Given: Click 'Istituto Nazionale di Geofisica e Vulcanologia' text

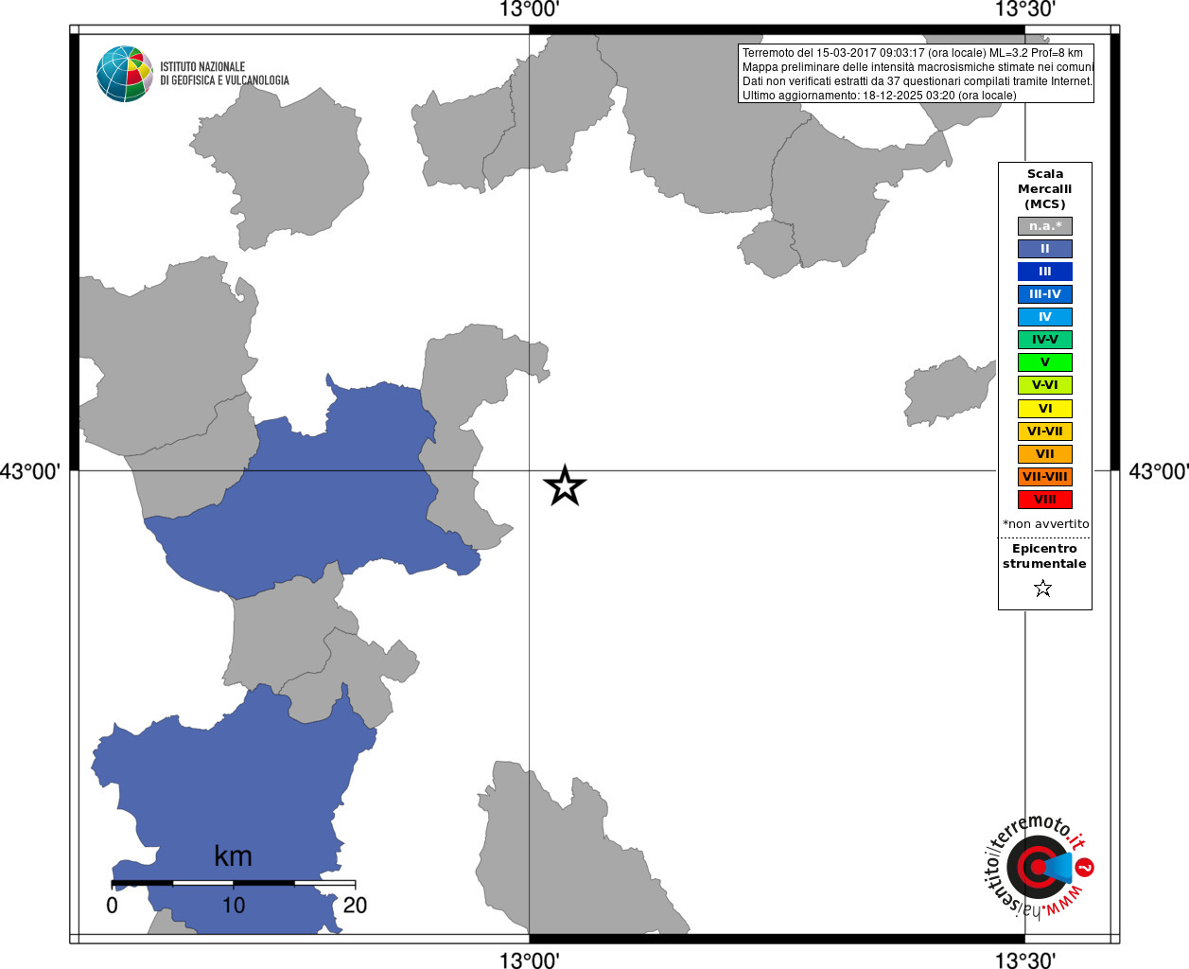Looking at the screenshot, I should point(224,74).
